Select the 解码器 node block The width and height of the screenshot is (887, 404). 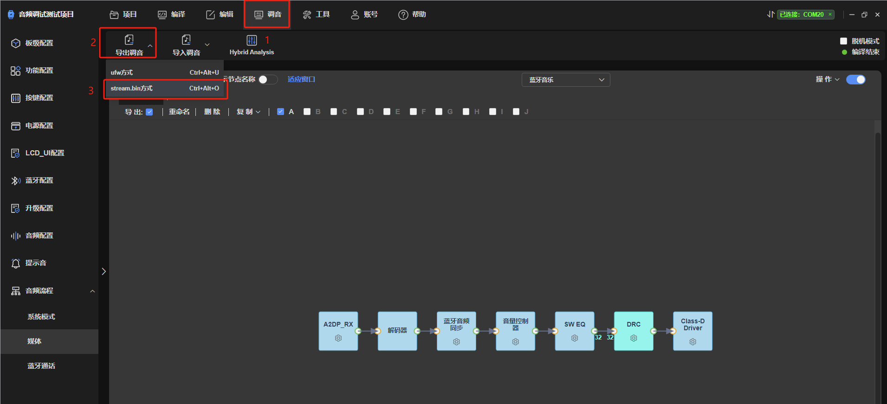(397, 331)
